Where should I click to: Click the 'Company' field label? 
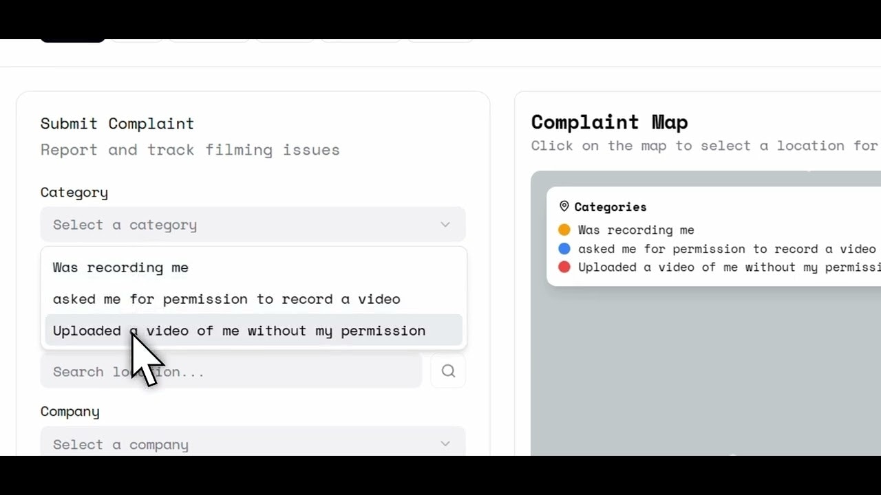coord(70,411)
